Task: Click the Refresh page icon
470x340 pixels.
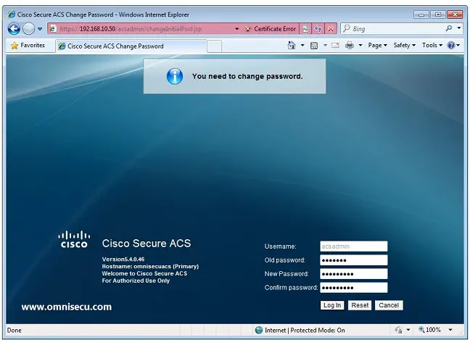Action: [318, 29]
